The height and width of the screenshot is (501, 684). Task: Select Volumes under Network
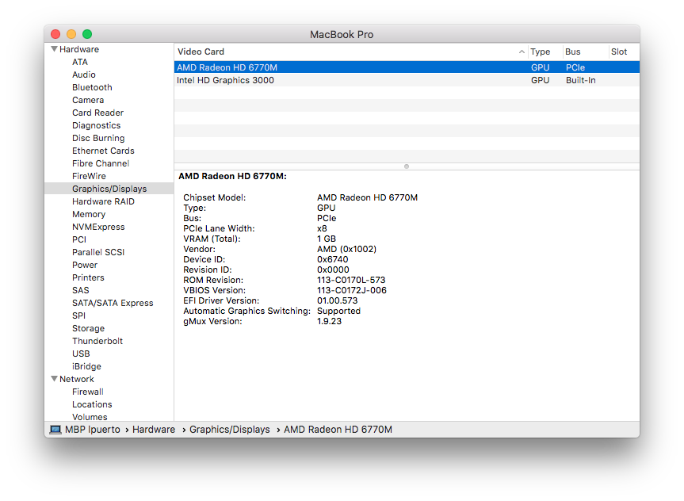coord(90,417)
